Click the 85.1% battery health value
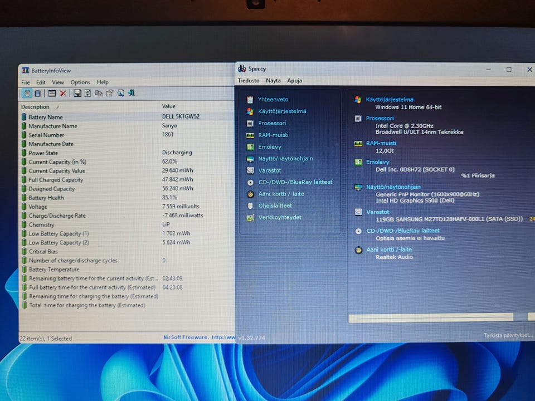This screenshot has height=401, width=535. point(169,197)
